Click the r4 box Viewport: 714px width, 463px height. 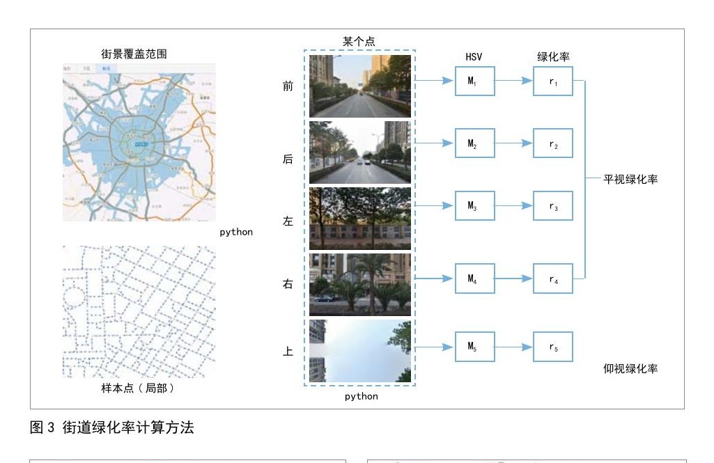click(x=553, y=278)
